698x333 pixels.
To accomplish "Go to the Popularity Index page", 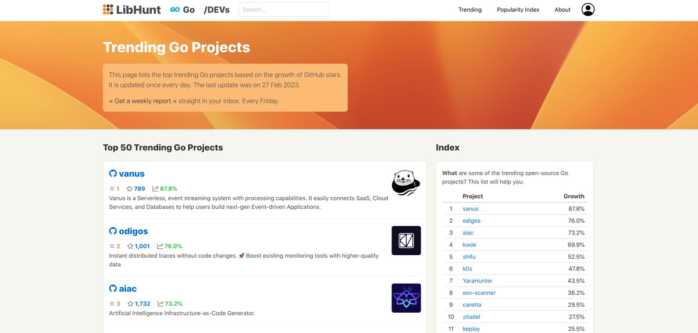I will [x=518, y=10].
